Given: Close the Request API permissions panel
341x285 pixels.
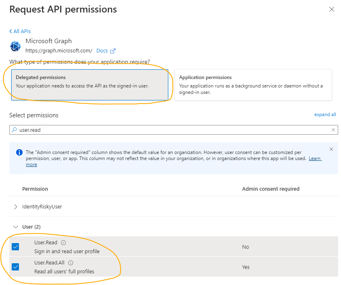Looking at the screenshot, I should pos(331,9).
